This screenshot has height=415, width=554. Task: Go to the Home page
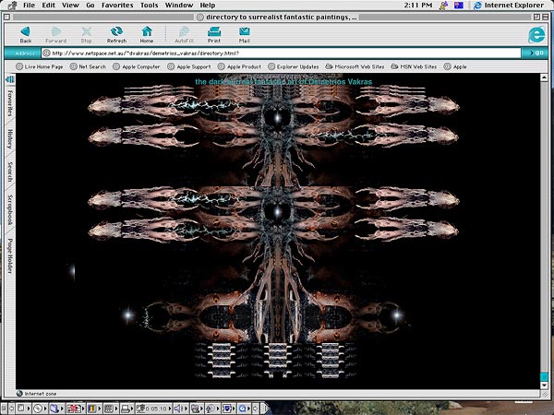pyautogui.click(x=147, y=35)
